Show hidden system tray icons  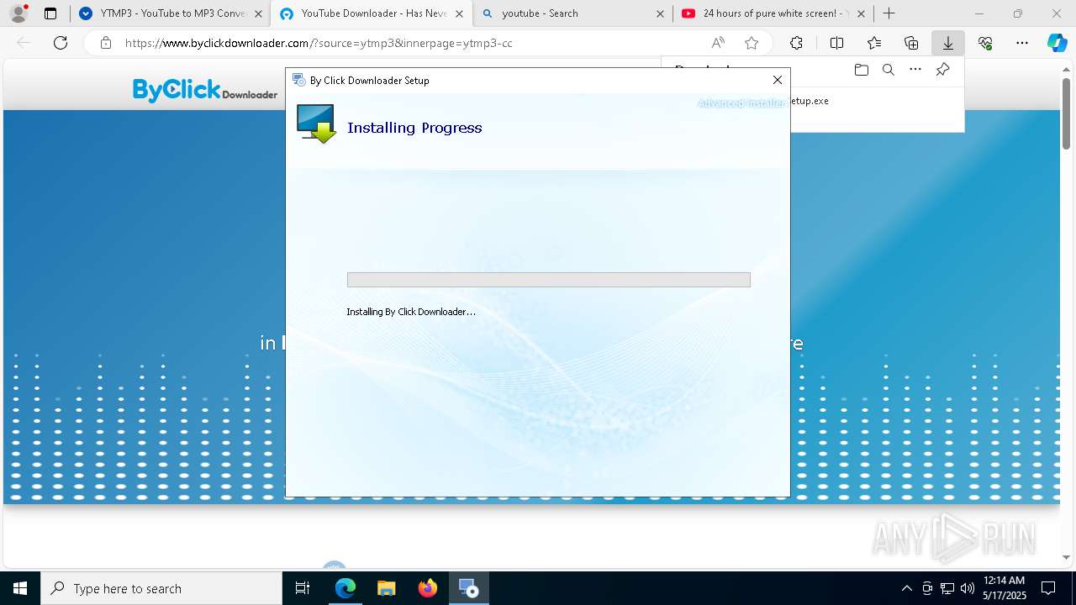click(906, 588)
